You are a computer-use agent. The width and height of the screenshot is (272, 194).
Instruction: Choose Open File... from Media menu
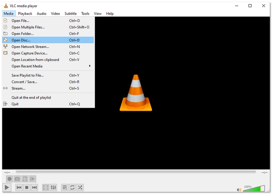pos(48,21)
